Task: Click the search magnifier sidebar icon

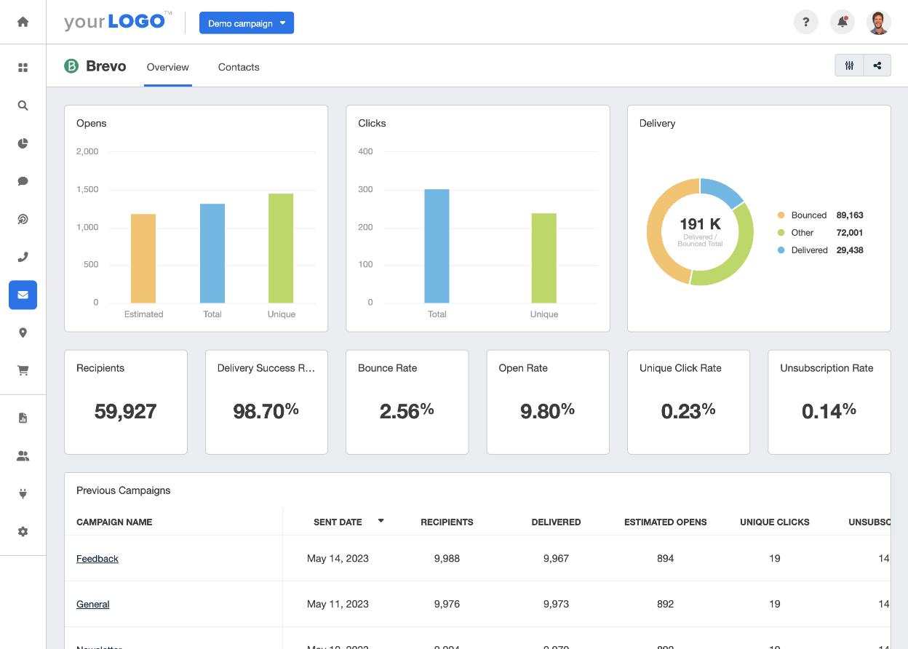Action: pos(23,105)
